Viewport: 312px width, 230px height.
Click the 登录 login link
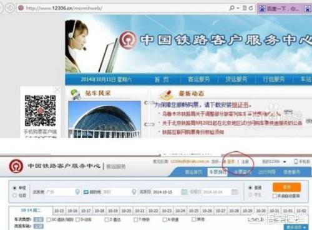point(231,161)
